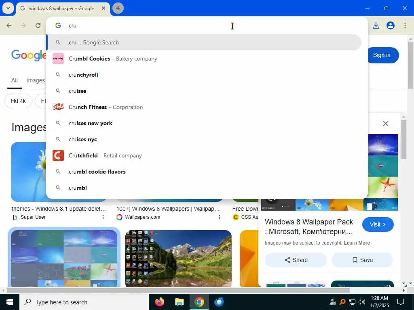This screenshot has height=310, width=414.
Task: Open the daisy flower wallpaper thumbnail
Action: pyautogui.click(x=29, y=172)
